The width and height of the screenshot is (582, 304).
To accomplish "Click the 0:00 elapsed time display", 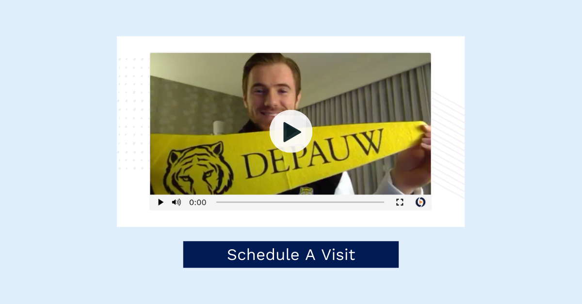I will (x=198, y=202).
